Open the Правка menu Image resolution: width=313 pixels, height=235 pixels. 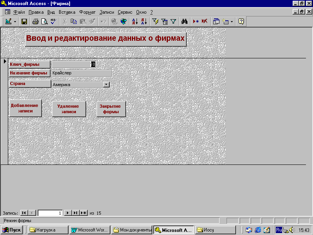[36, 12]
